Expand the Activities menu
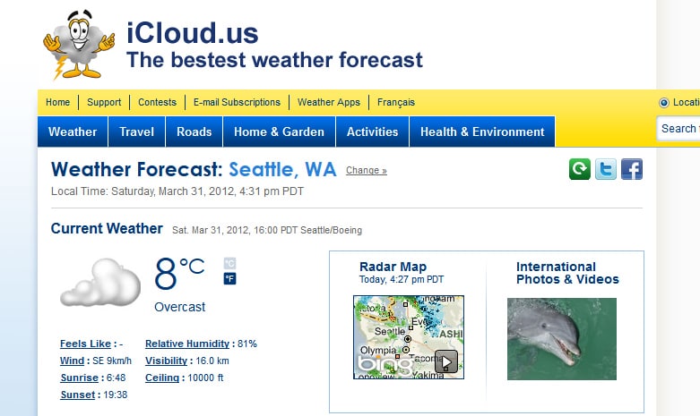Screen dimensions: 700x416 (372, 132)
